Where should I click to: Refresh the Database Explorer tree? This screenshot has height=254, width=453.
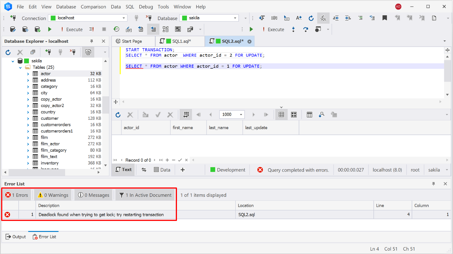click(8, 52)
